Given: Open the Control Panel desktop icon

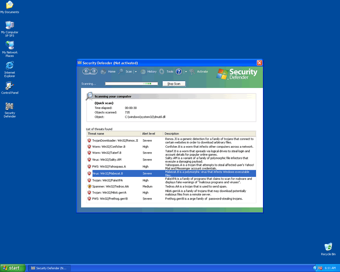Looking at the screenshot, I should point(9,88).
